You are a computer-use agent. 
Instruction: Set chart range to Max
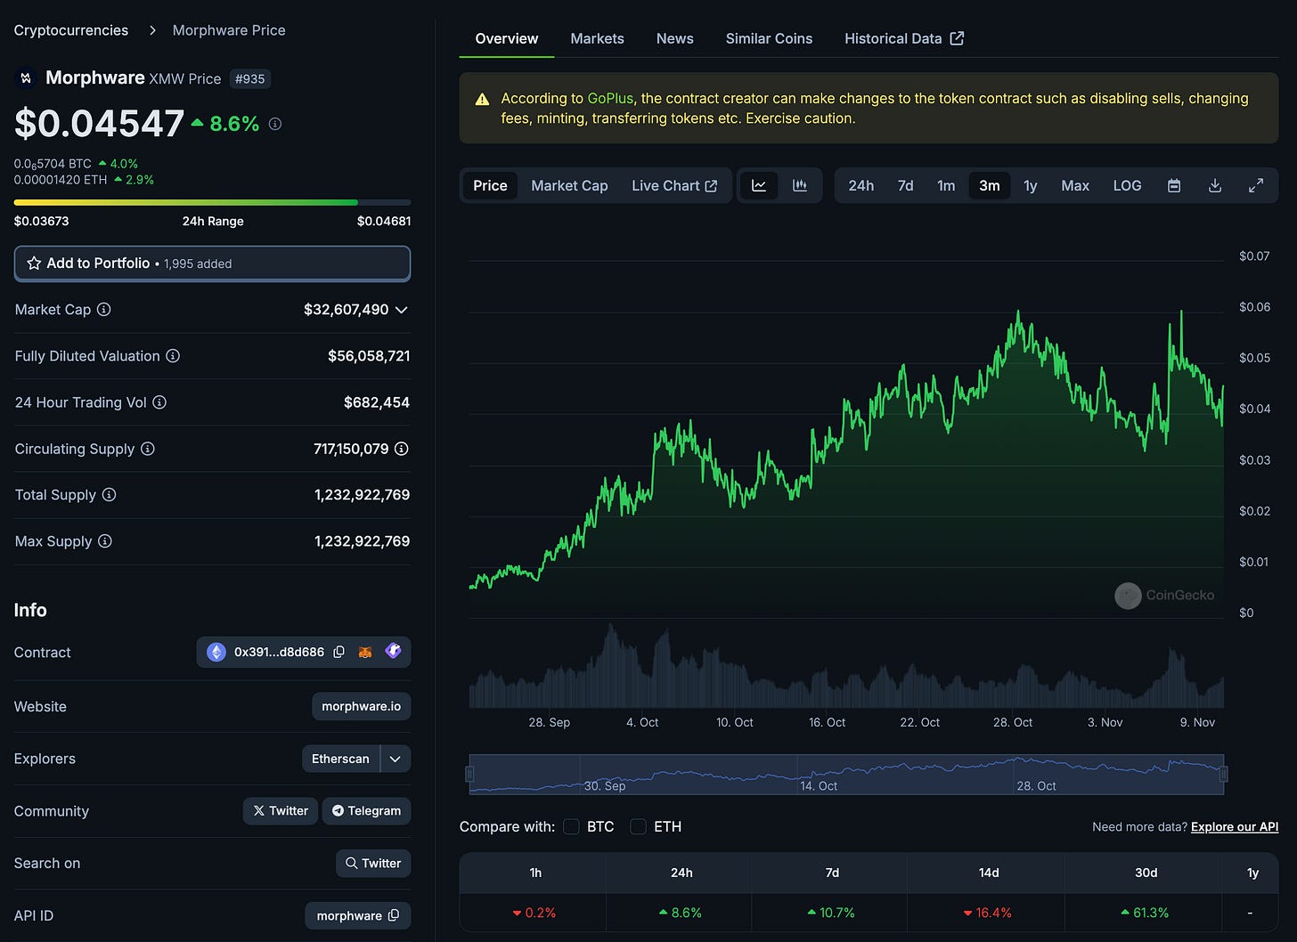pyautogui.click(x=1075, y=185)
